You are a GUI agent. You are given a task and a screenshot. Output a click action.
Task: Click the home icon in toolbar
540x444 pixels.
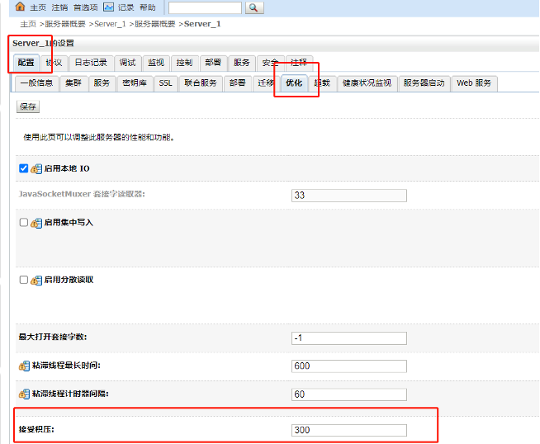[21, 7]
